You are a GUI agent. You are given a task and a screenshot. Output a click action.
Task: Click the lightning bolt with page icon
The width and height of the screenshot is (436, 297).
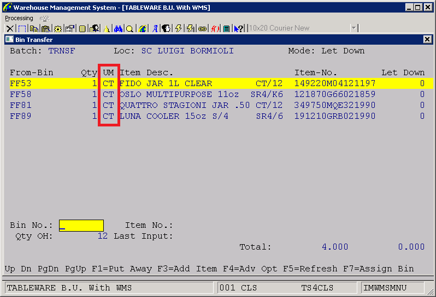point(190,28)
